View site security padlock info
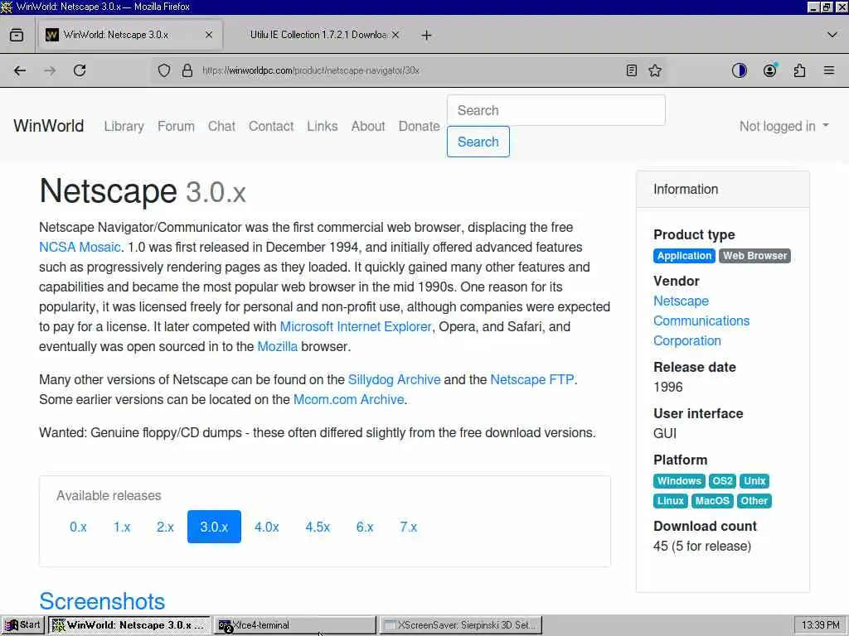The image size is (849, 636). click(x=187, y=70)
